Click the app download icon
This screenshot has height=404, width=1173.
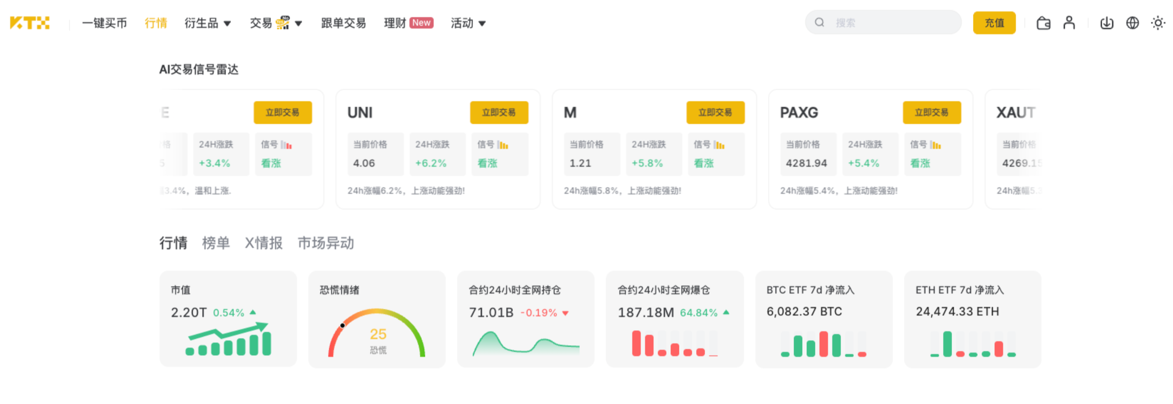(x=1106, y=23)
